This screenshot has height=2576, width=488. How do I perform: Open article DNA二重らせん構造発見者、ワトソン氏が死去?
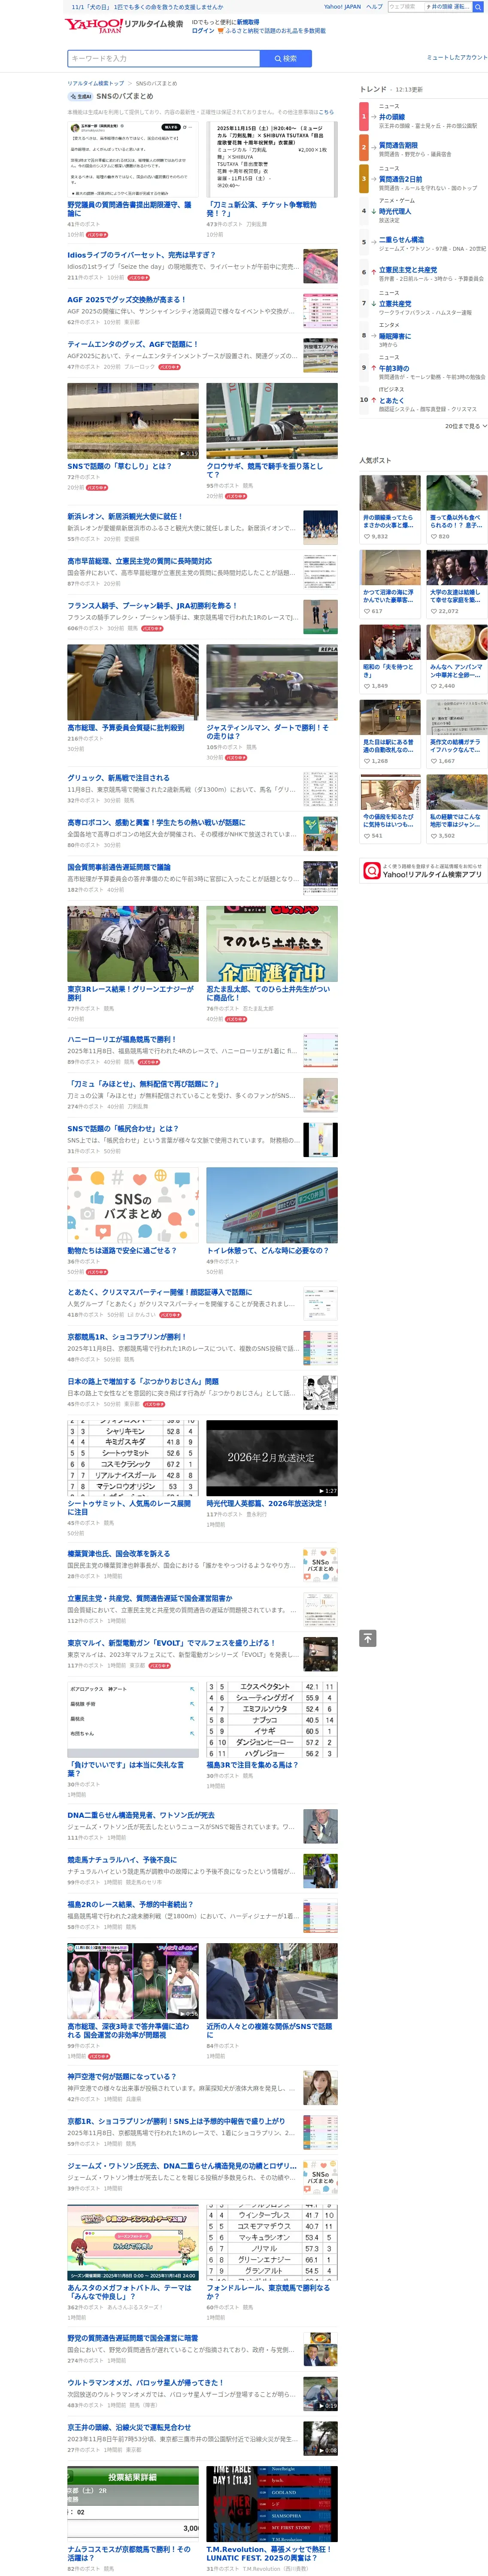click(x=141, y=1815)
